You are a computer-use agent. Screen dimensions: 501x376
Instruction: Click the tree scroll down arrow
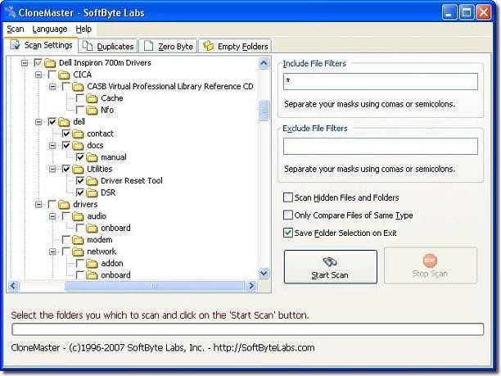(264, 274)
